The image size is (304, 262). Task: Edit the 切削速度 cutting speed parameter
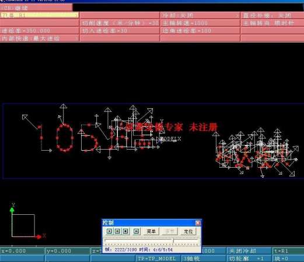pos(120,23)
